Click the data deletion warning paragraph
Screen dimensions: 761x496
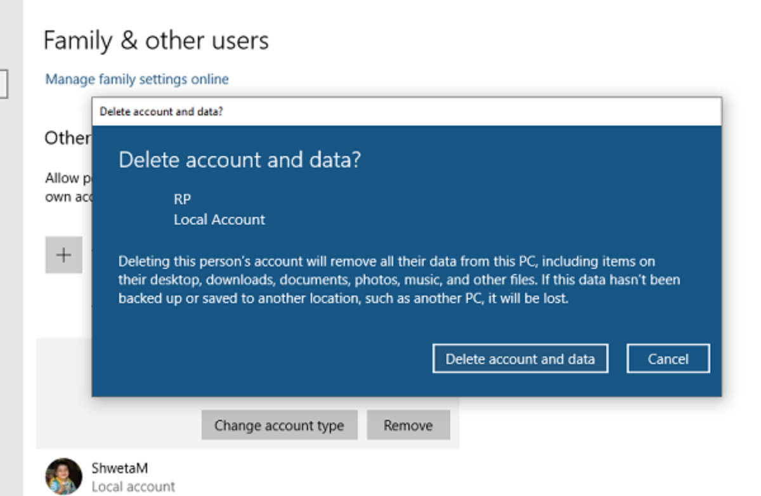coord(399,280)
